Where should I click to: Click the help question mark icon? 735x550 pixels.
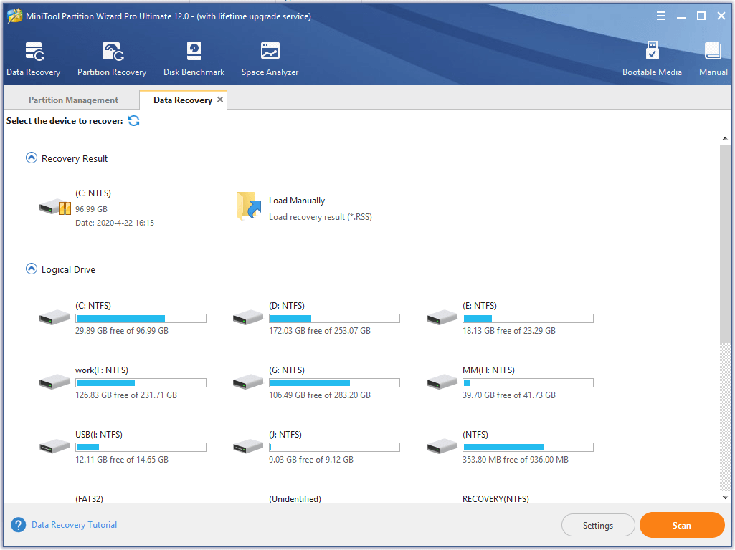click(18, 525)
